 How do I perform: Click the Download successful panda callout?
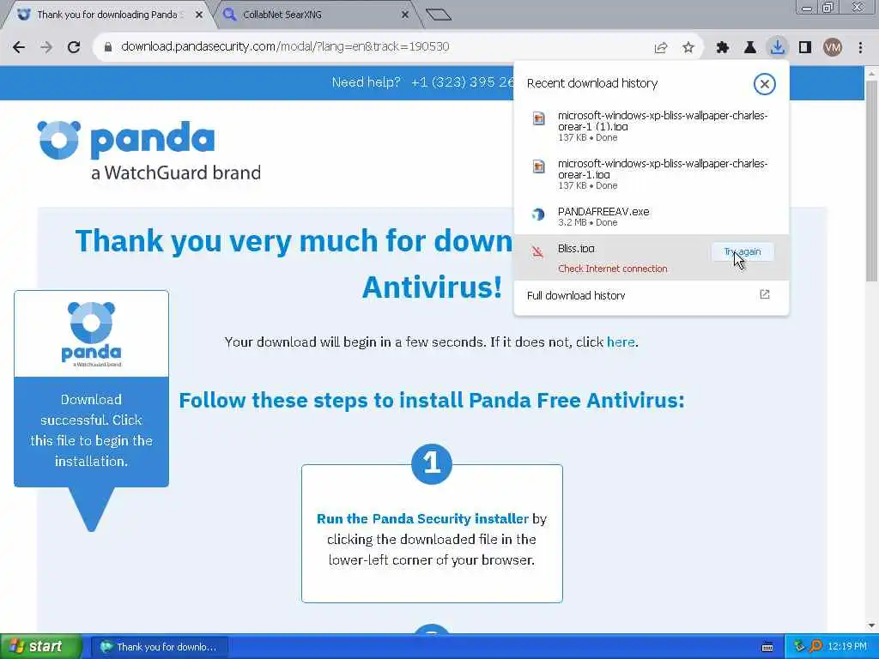coord(91,411)
